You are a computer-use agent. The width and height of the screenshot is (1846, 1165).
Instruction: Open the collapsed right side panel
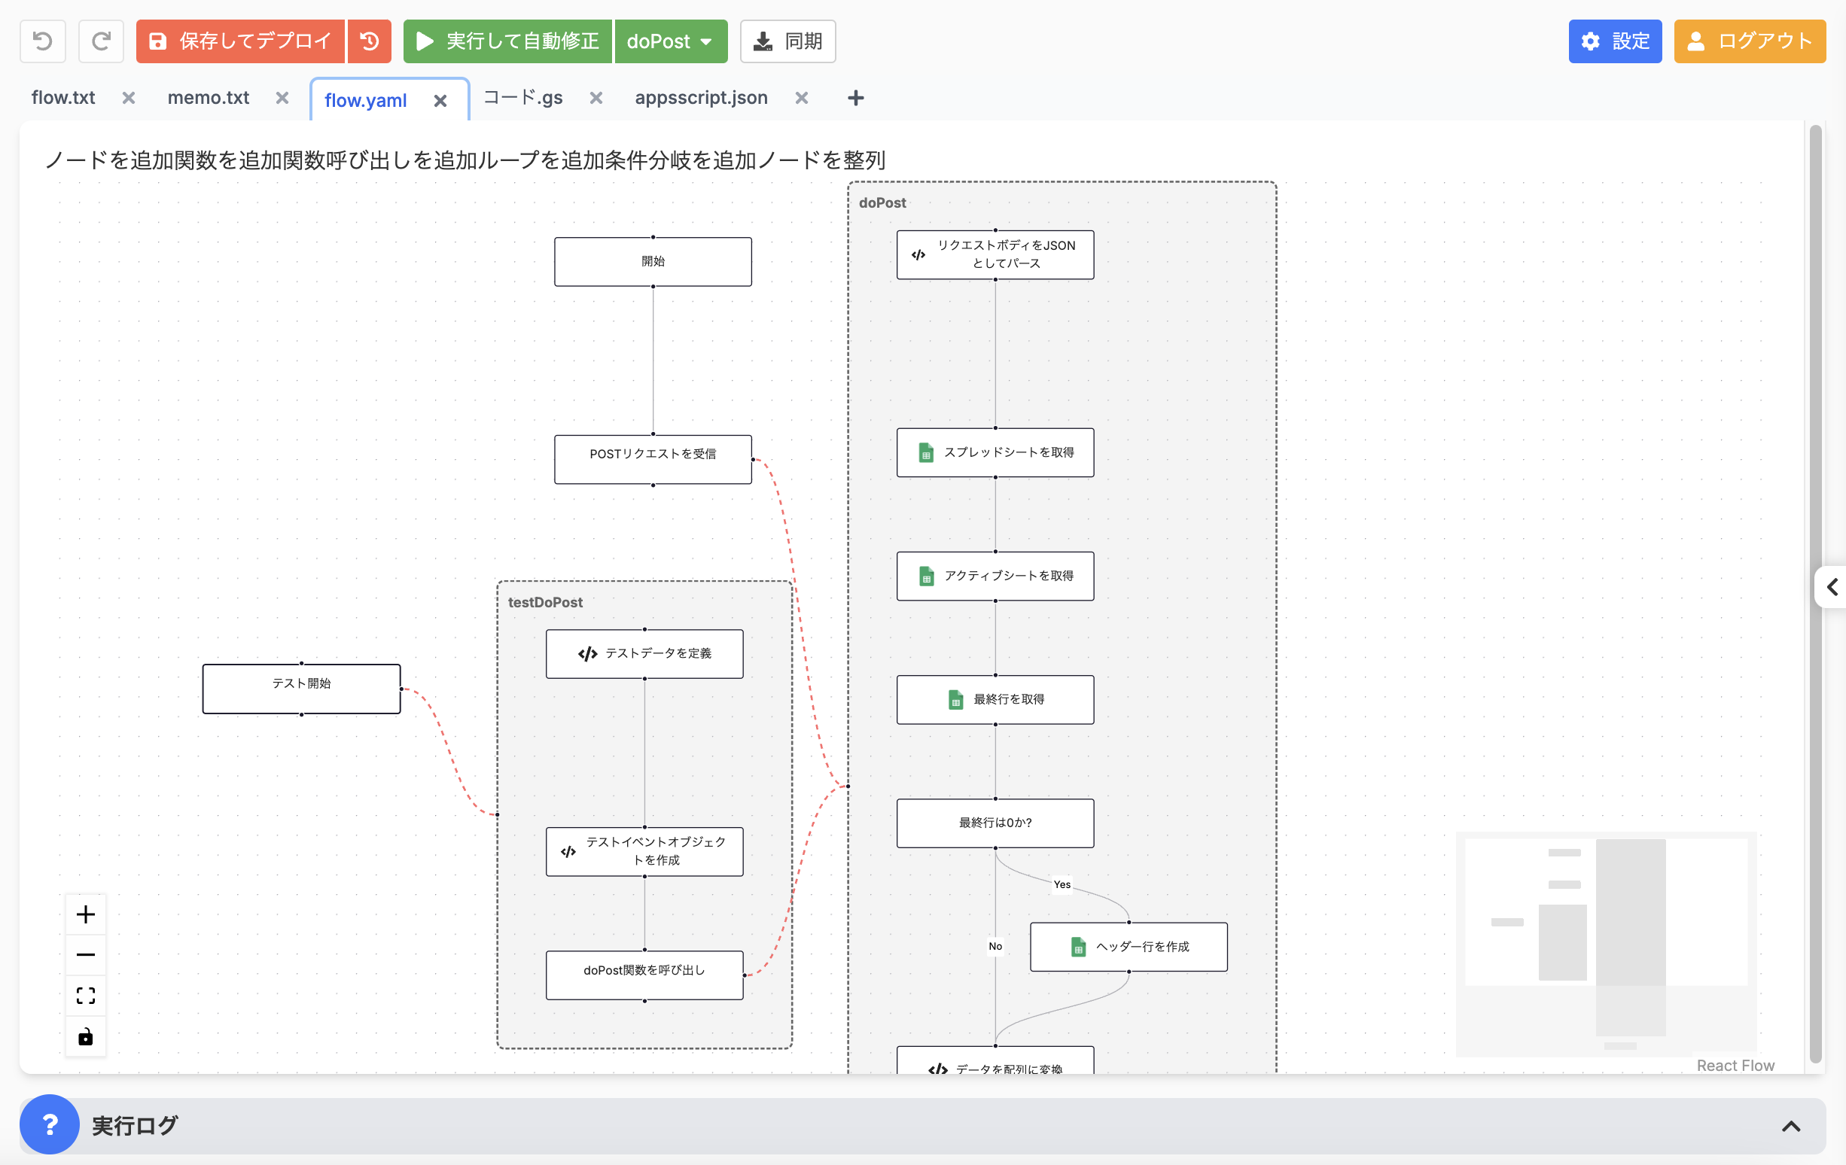click(x=1832, y=587)
